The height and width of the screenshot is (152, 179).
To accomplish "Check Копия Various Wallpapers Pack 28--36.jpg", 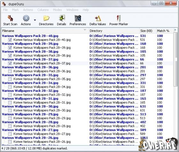I will coord(10,71).
